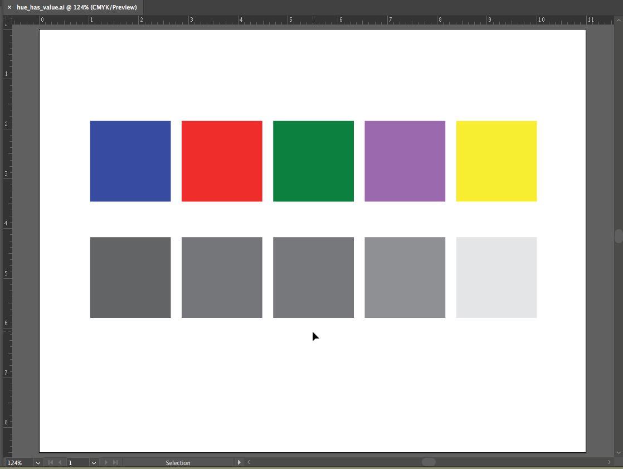Open the zoom level dropdown
The height and width of the screenshot is (469, 623).
[x=38, y=463]
